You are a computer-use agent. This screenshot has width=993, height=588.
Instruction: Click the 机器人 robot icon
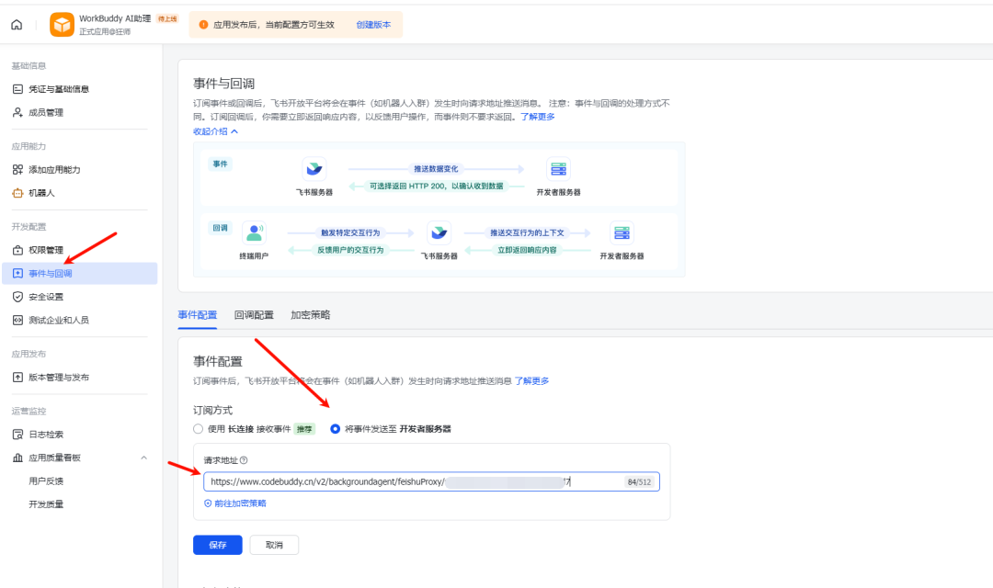17,193
